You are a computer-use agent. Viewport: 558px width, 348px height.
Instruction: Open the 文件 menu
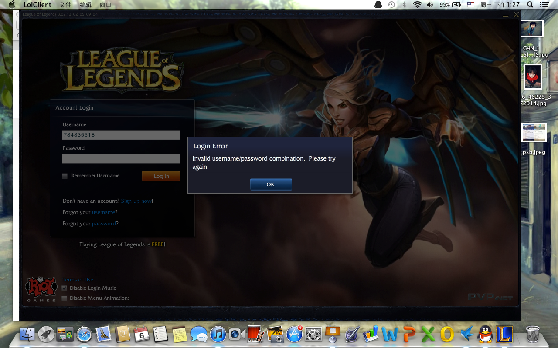tap(65, 4)
